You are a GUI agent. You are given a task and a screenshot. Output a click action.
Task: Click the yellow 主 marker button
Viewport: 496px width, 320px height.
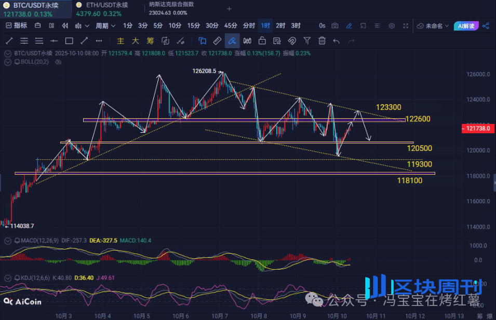120,41
